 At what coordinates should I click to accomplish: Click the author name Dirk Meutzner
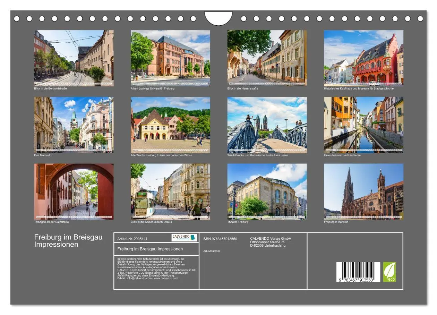tap(212, 250)
